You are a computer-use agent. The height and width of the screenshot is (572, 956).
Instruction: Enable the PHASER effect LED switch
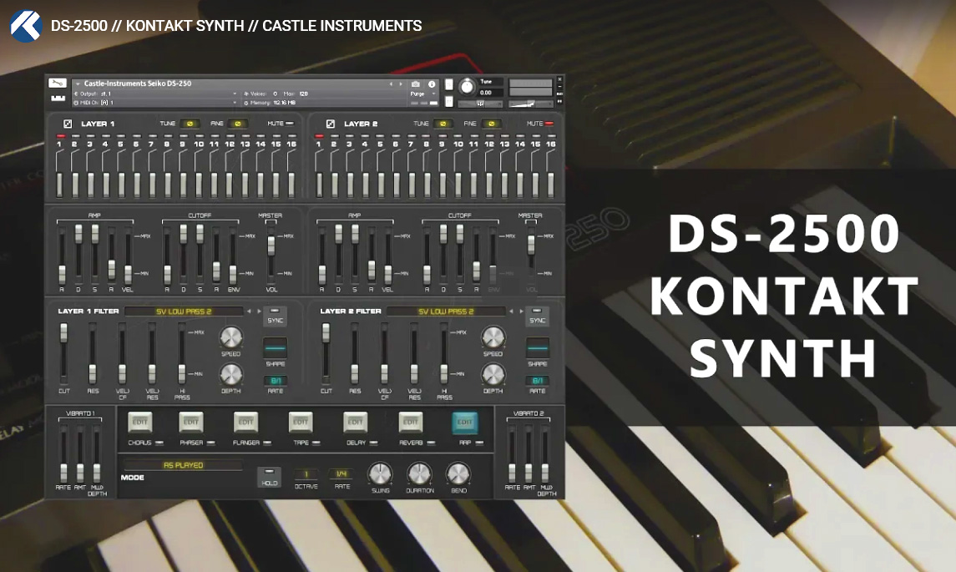[211, 443]
